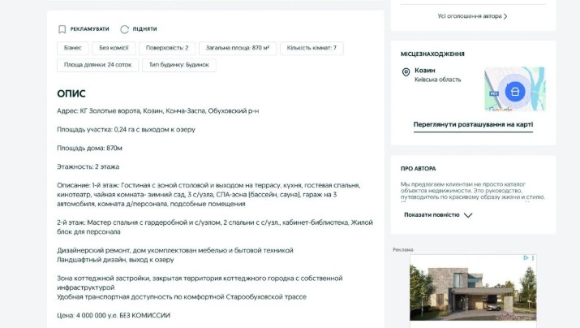
Task: Open Переглянути розташування на карті link
Action: click(x=473, y=125)
